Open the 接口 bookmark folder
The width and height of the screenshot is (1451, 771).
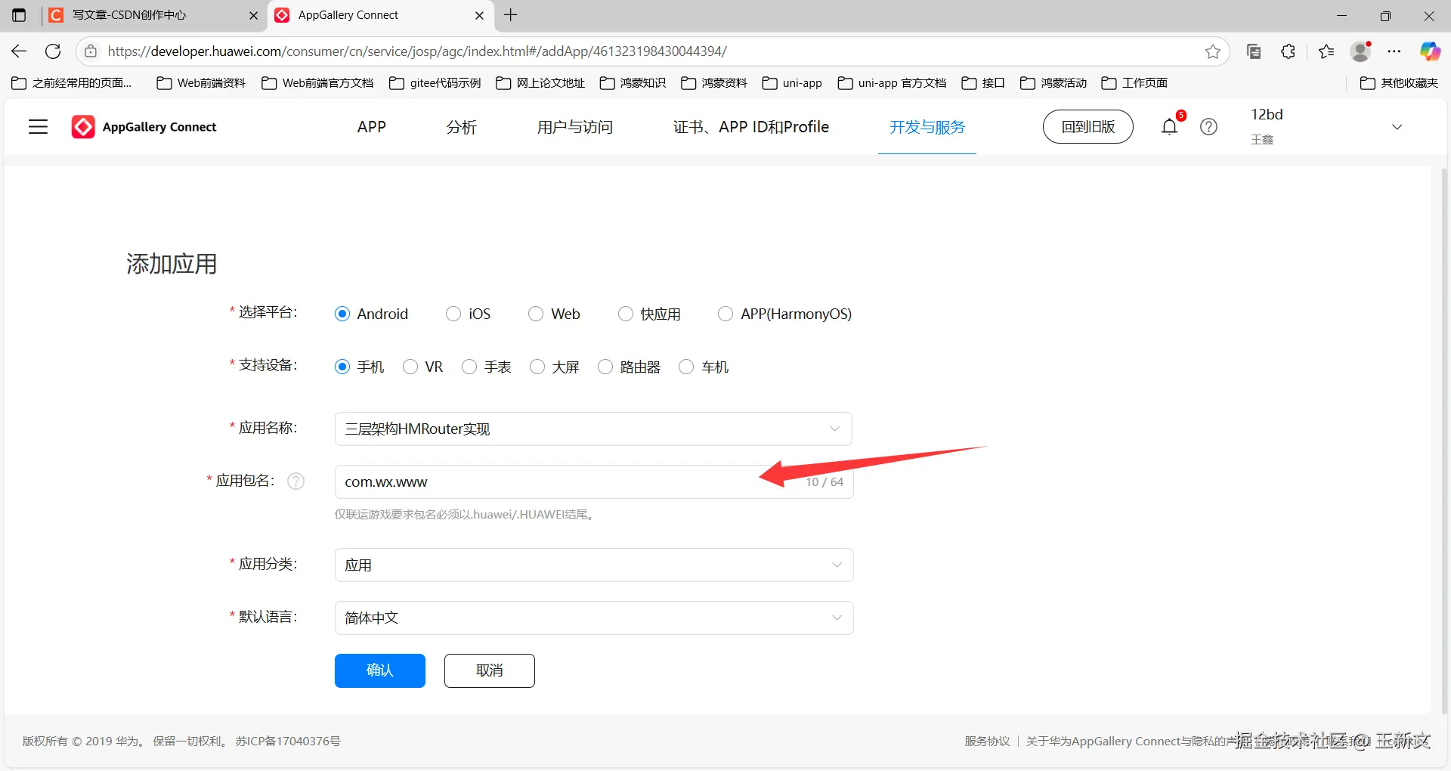[983, 83]
